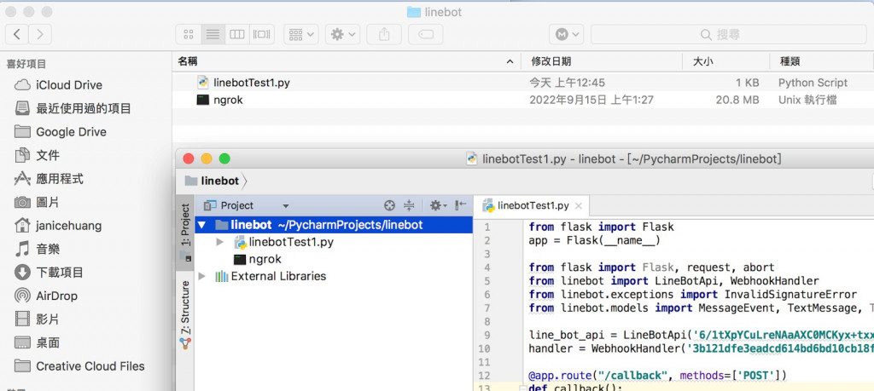
Task: Open 桌面 in Finder sidebar
Action: 37,342
